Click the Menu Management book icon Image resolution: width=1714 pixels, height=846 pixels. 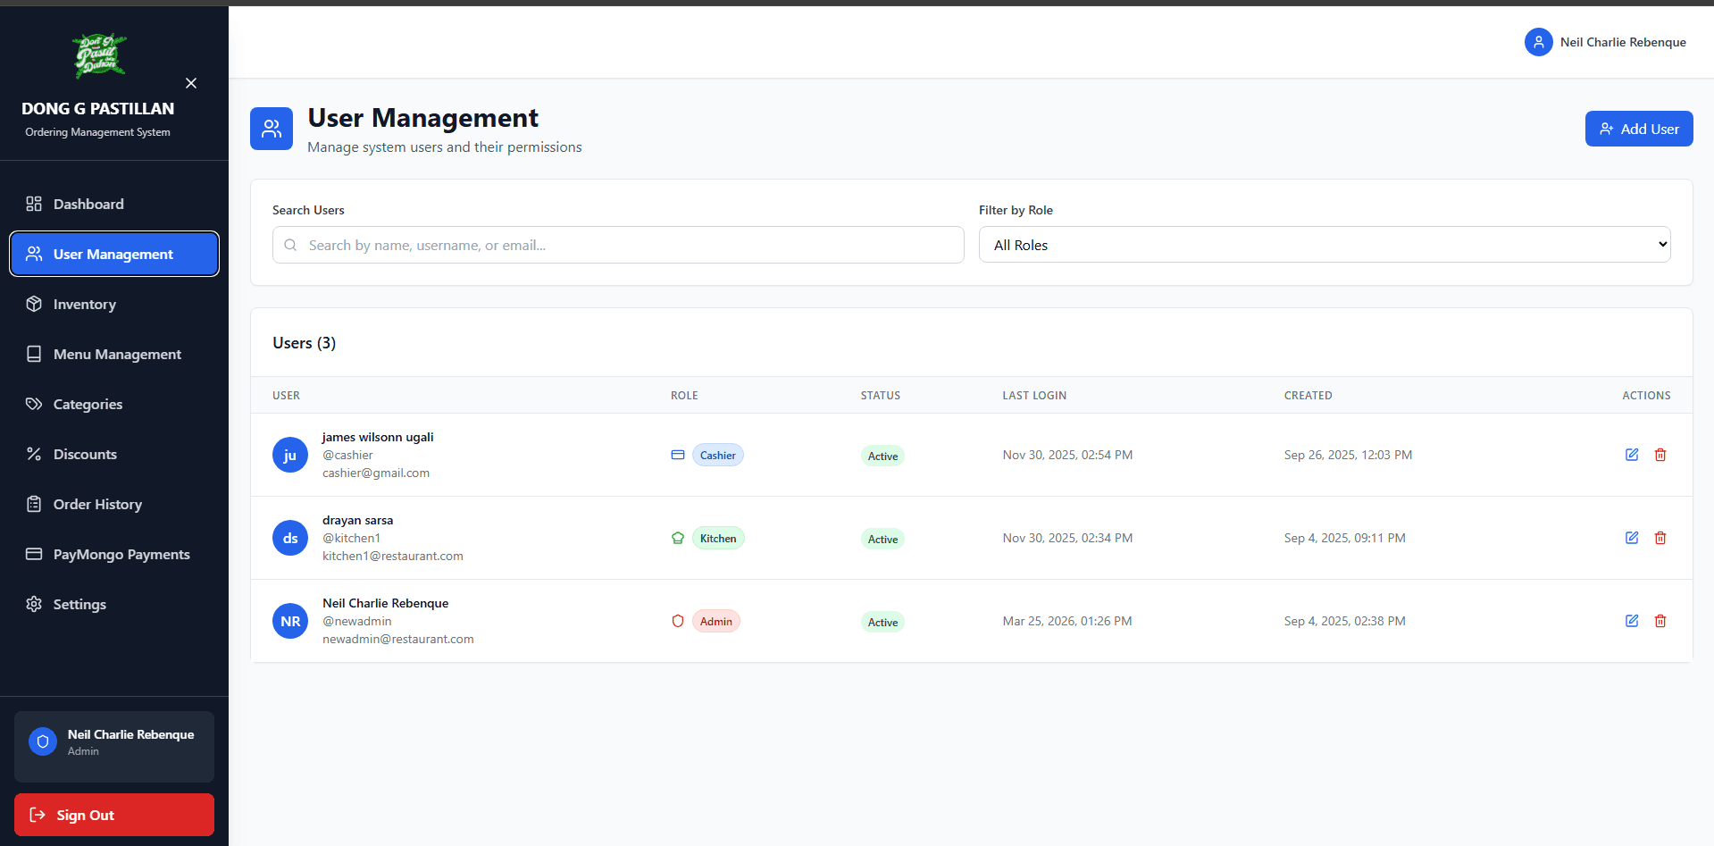click(x=34, y=354)
